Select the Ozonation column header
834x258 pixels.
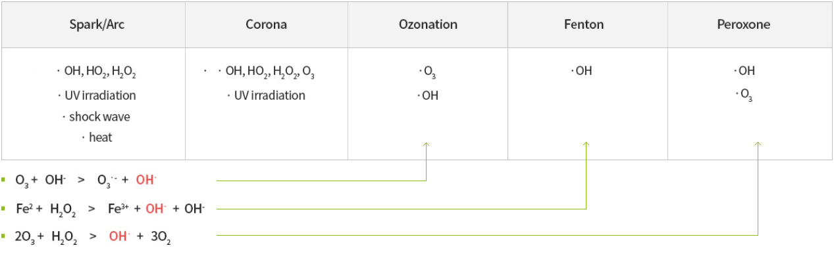point(428,25)
